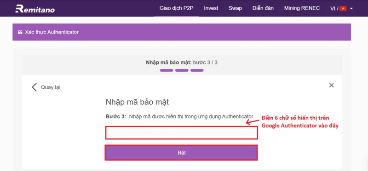This screenshot has height=171, width=368.
Task: Click the Quay lại text
Action: pyautogui.click(x=51, y=87)
